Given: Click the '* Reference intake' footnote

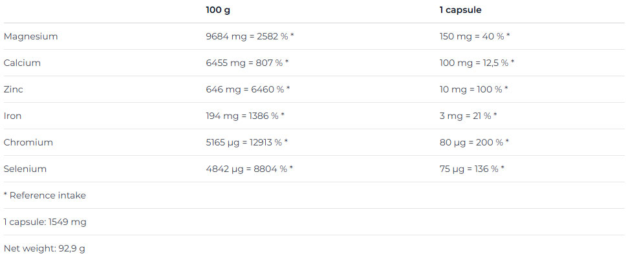Looking at the screenshot, I should click(x=45, y=195).
